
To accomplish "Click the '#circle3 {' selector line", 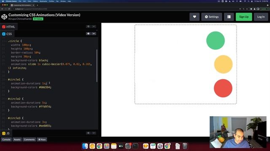I will [x=16, y=118].
